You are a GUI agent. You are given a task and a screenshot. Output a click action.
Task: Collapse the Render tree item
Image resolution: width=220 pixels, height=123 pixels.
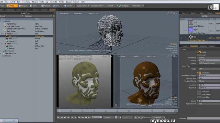(0, 21)
